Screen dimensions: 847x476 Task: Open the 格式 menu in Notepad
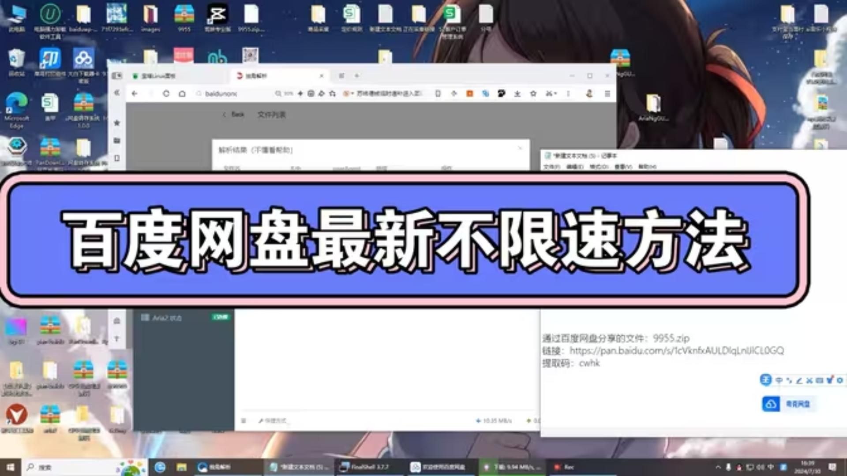point(599,167)
